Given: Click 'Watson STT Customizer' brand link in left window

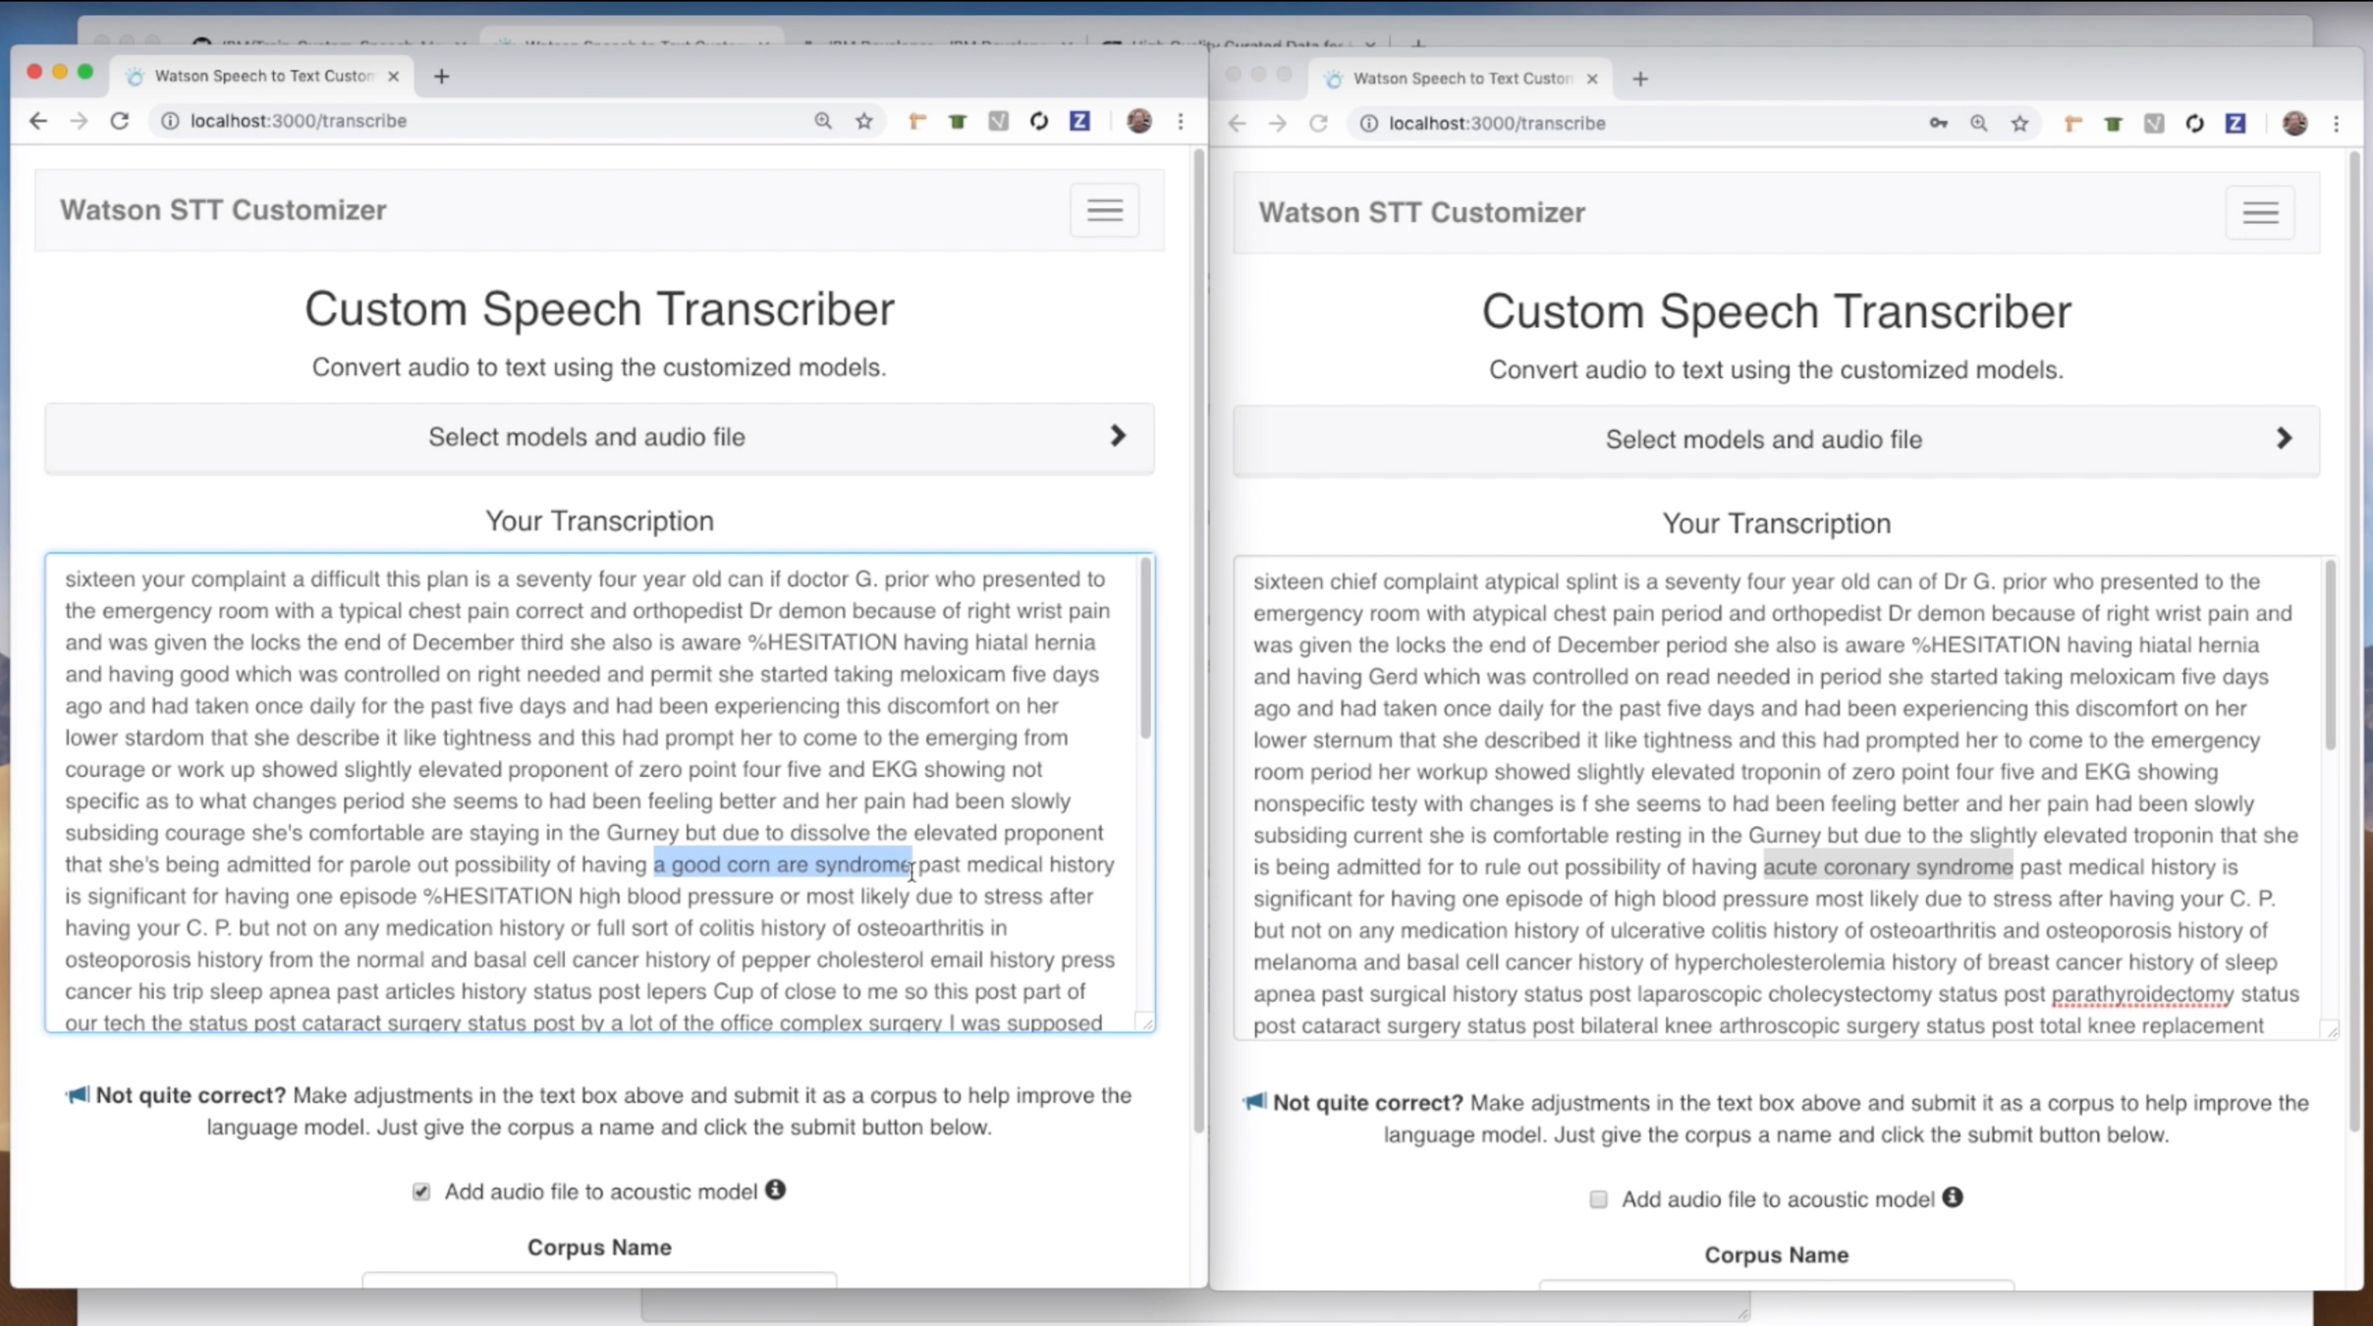Looking at the screenshot, I should point(223,210).
